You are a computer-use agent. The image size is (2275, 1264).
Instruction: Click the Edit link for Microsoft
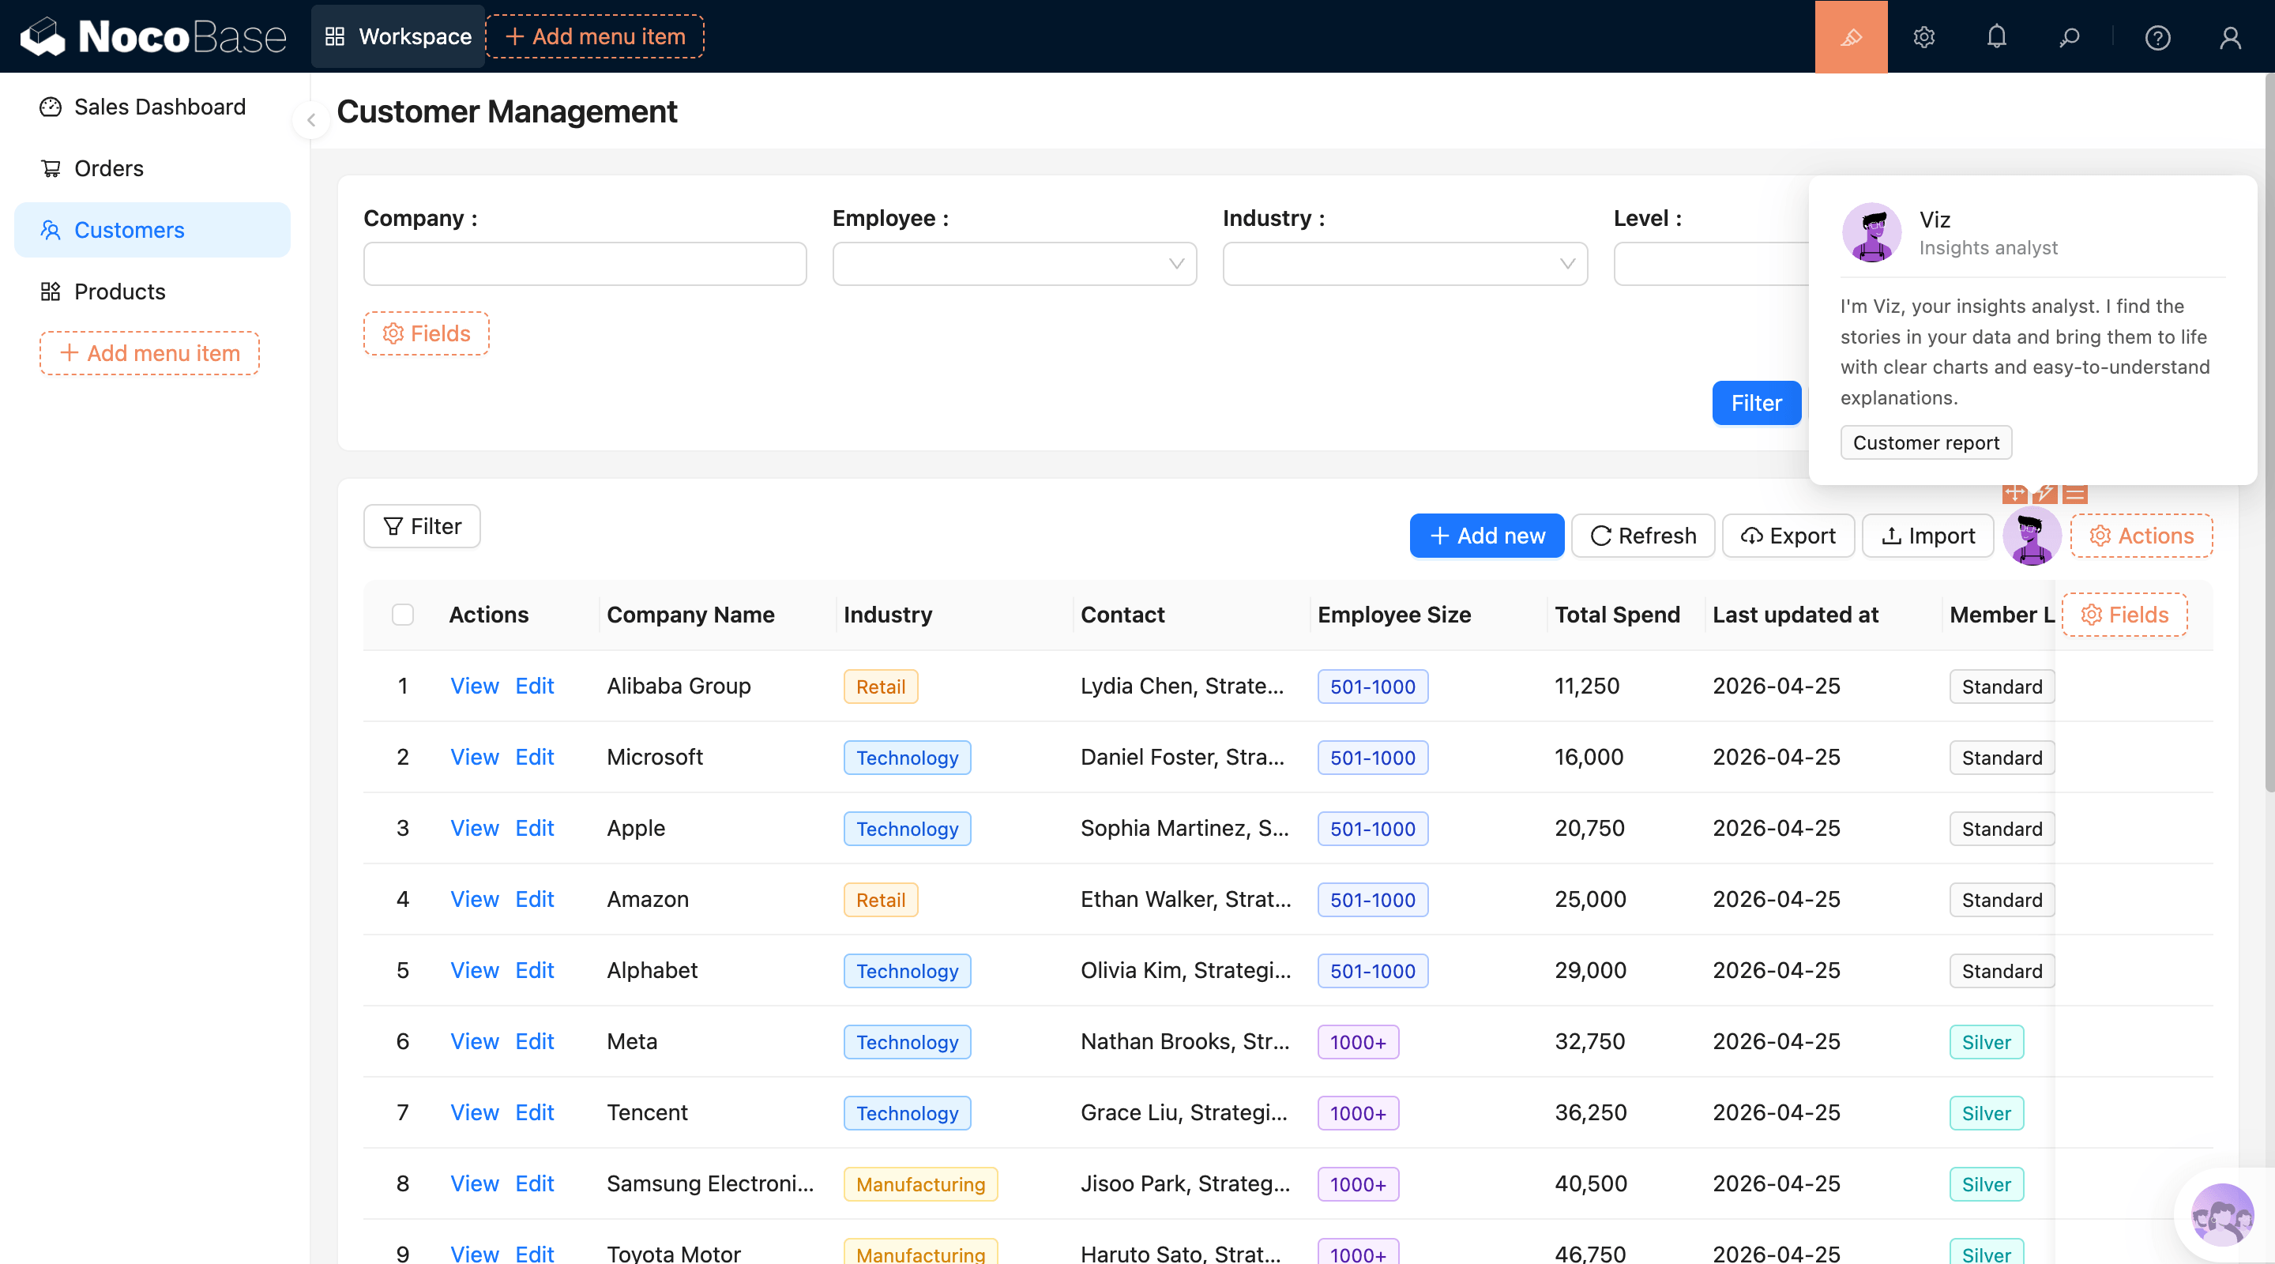(534, 757)
